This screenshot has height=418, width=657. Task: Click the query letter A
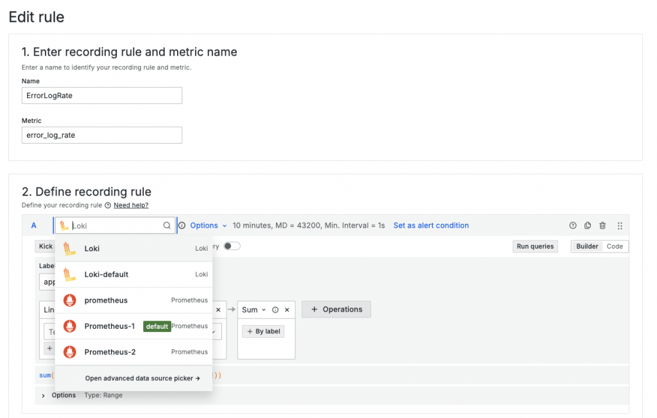[x=34, y=226]
